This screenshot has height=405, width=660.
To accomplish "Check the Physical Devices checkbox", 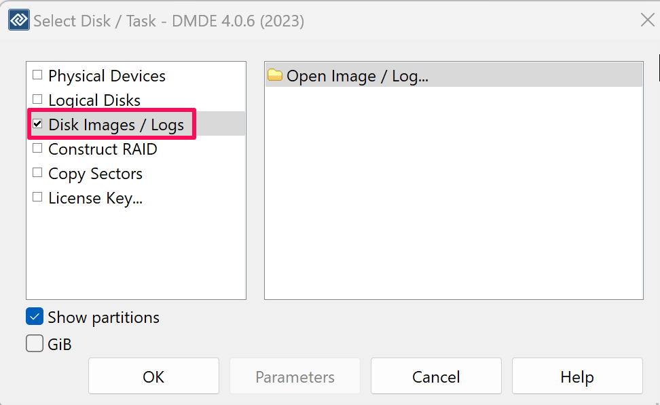I will click(37, 75).
